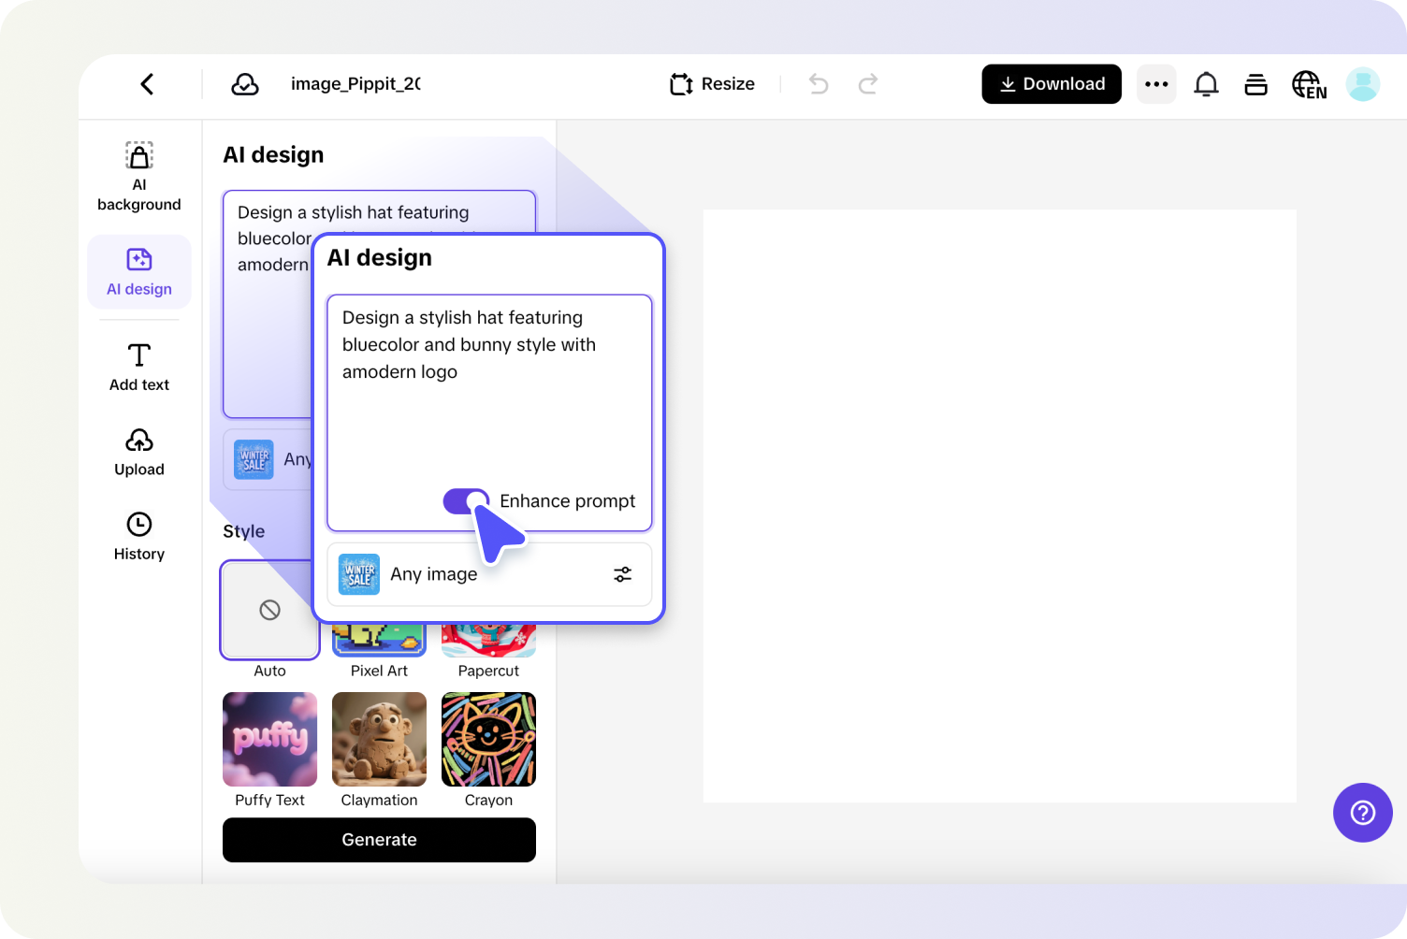This screenshot has height=939, width=1407.
Task: Open the EN language selector
Action: pos(1308,84)
